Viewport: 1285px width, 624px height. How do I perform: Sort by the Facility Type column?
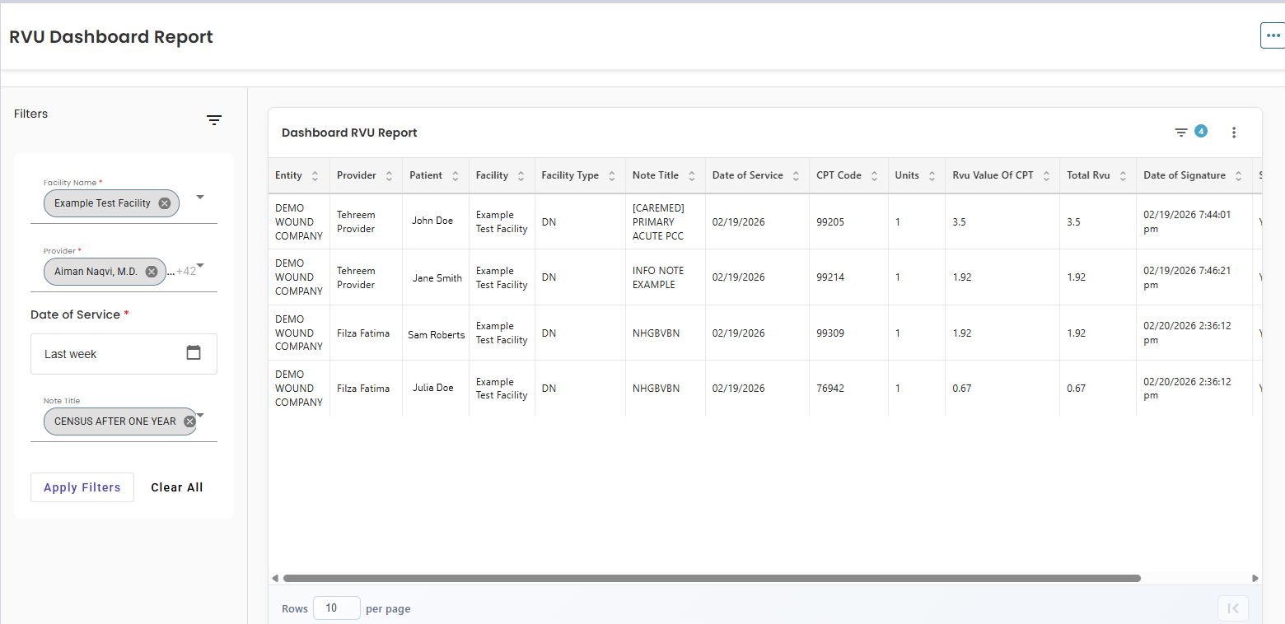[612, 175]
